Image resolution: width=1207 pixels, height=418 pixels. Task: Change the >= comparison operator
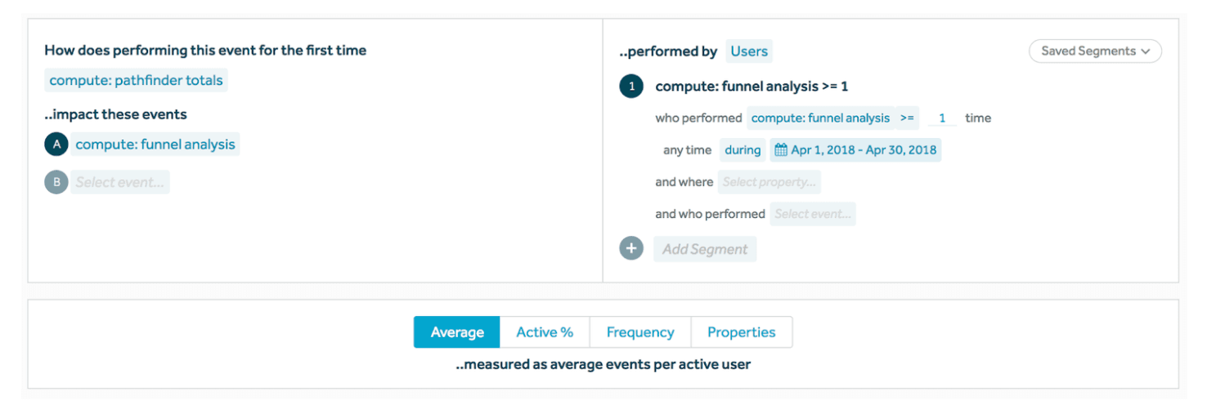click(907, 118)
